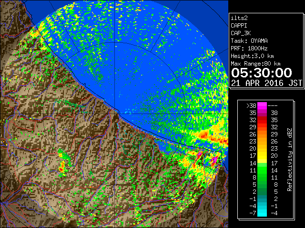Click the yellow legend swatch beside the 17 label
305x228 pixels.
click(262, 156)
